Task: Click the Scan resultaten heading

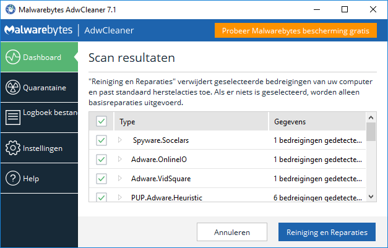Action: pyautogui.click(x=132, y=58)
